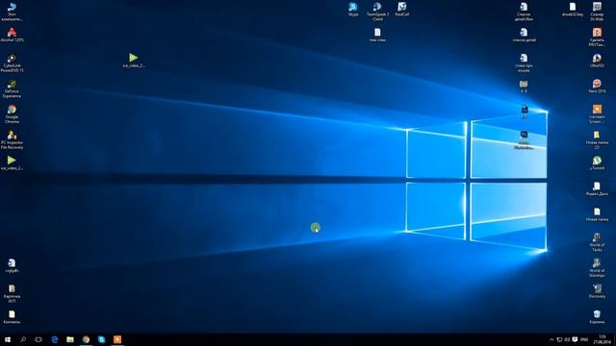Select the Nero 2016 desktop icon
The height and width of the screenshot is (346, 616).
coord(597,86)
